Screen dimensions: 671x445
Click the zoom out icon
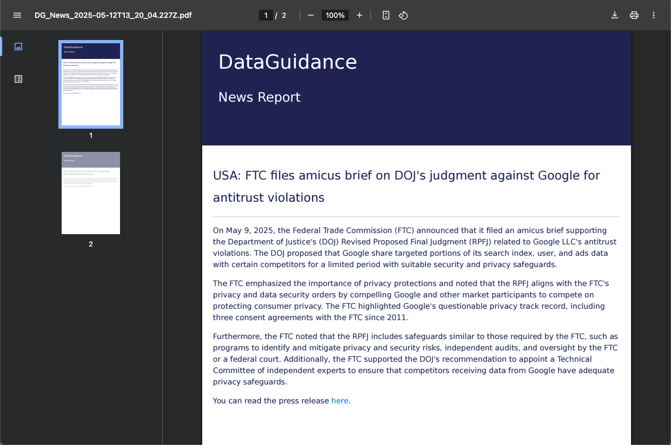(310, 15)
